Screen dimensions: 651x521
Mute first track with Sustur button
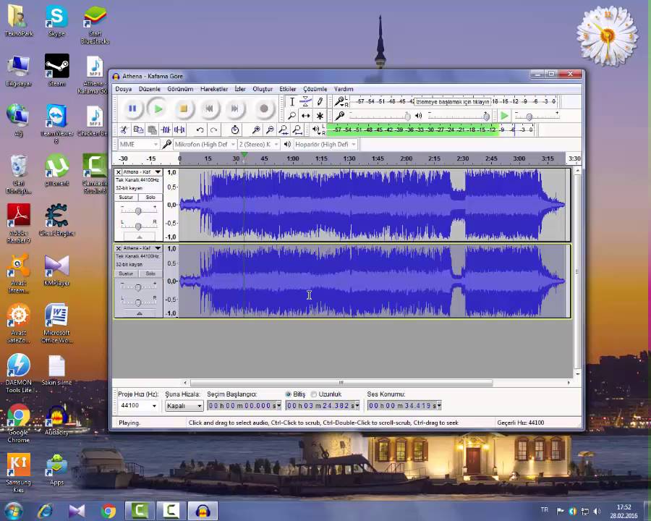point(126,198)
